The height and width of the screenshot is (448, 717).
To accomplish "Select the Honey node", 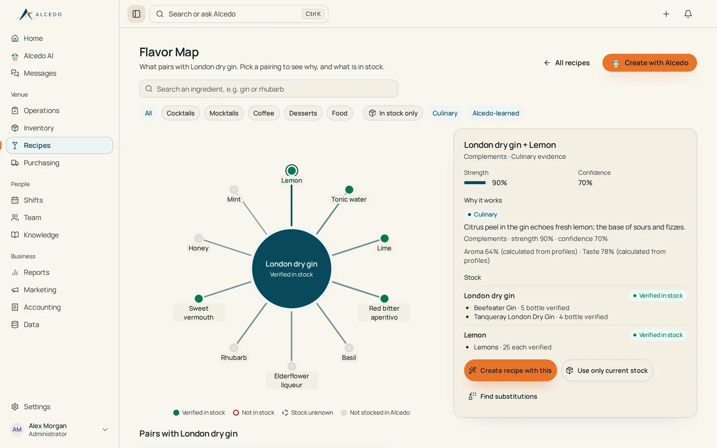I will point(199,238).
